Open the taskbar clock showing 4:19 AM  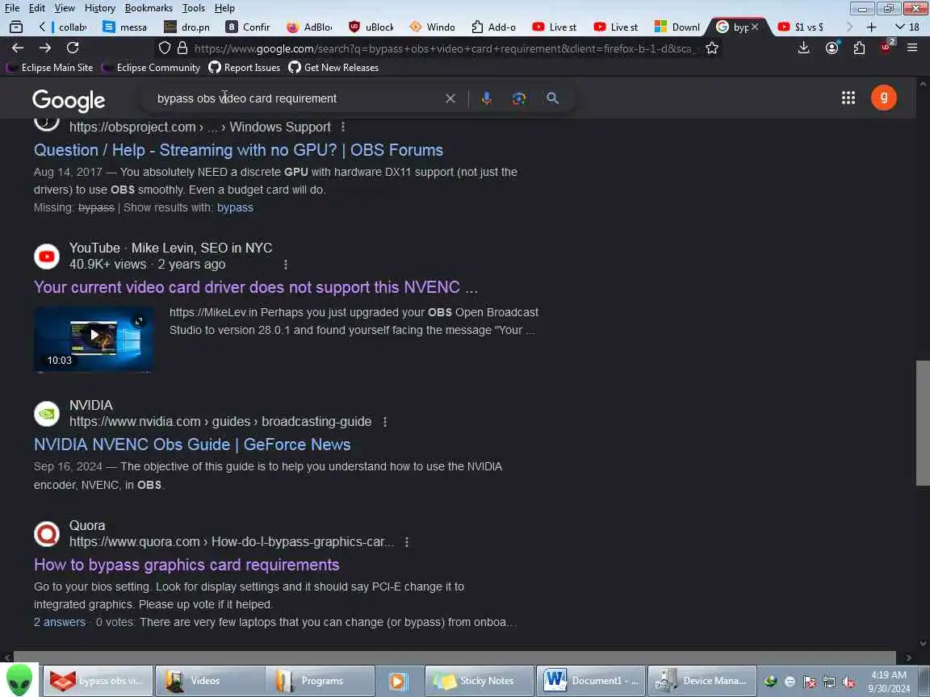click(x=889, y=682)
